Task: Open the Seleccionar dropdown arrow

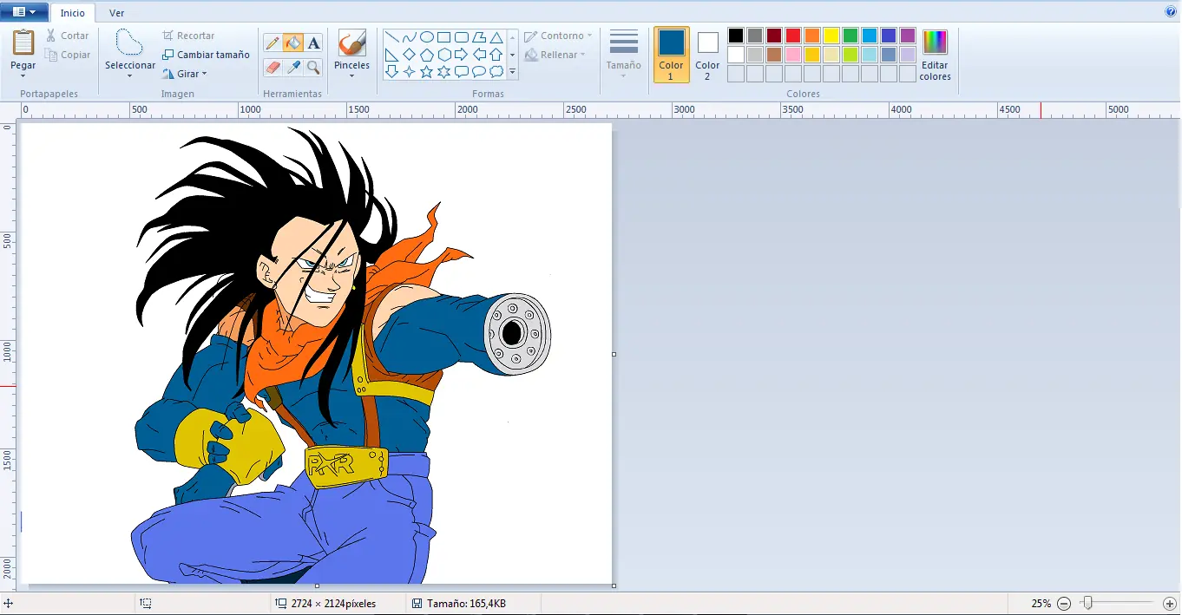Action: point(129,75)
